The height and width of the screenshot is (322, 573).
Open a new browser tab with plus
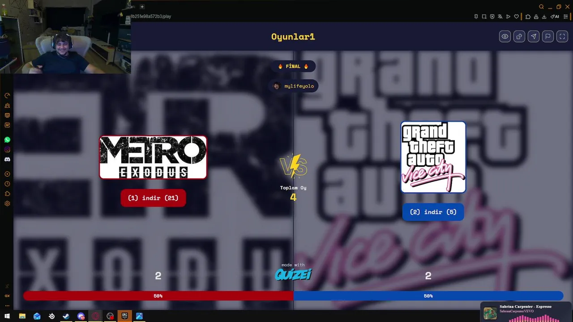(x=142, y=7)
